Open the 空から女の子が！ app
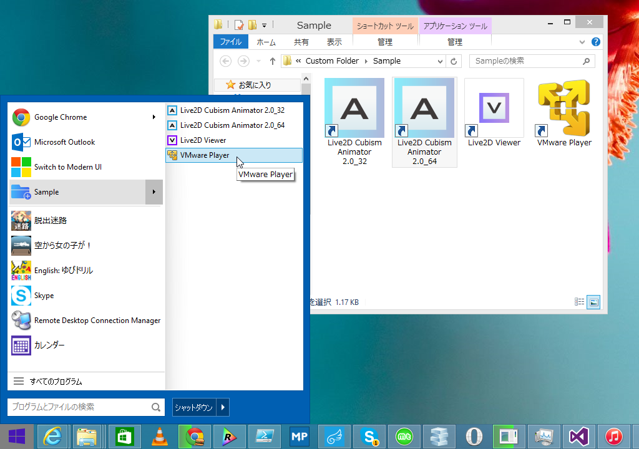The height and width of the screenshot is (449, 639). pyautogui.click(x=86, y=246)
